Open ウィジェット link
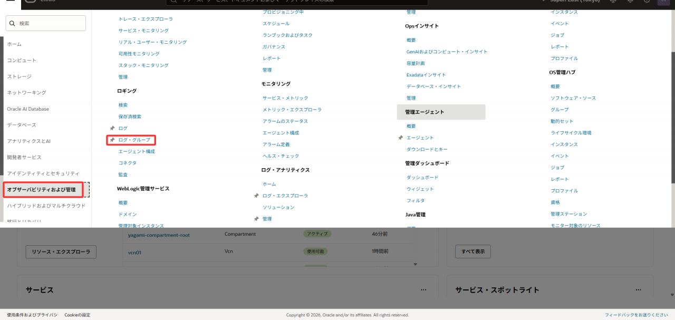The width and height of the screenshot is (675, 320). pos(420,189)
